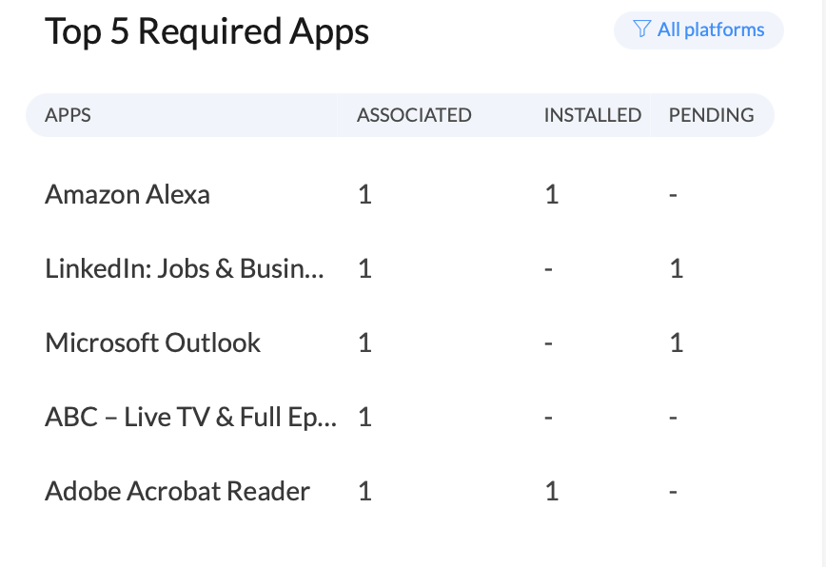
Task: Select Adobe Acrobat Reader app name
Action: click(x=178, y=491)
